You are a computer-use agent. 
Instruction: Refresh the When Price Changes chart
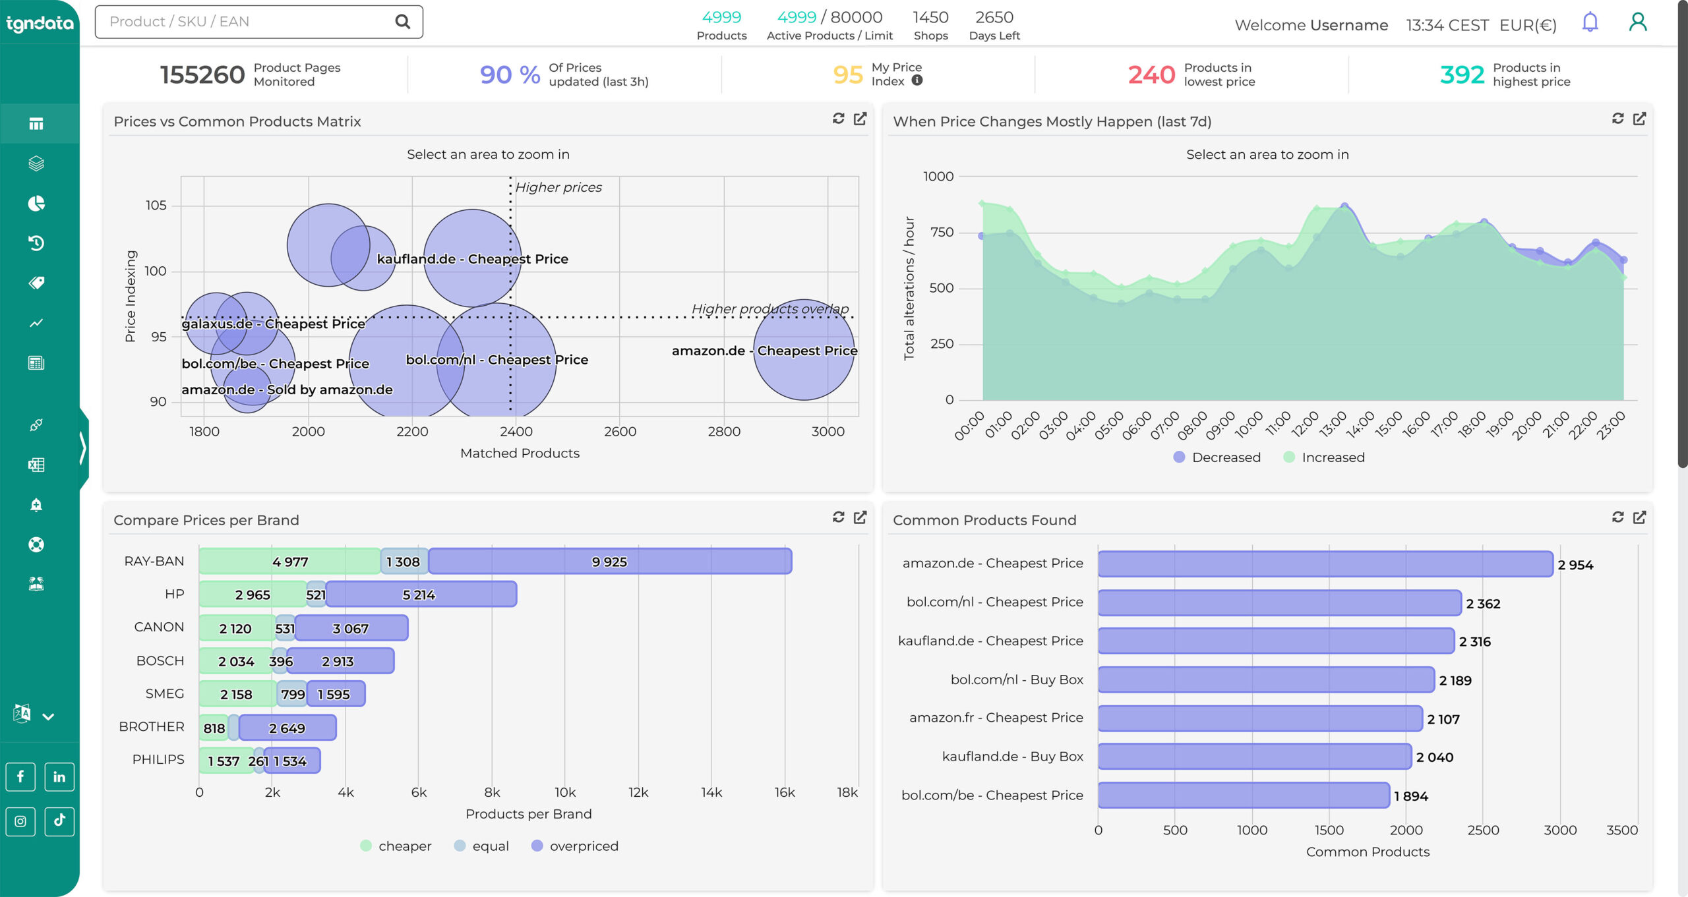(1617, 119)
